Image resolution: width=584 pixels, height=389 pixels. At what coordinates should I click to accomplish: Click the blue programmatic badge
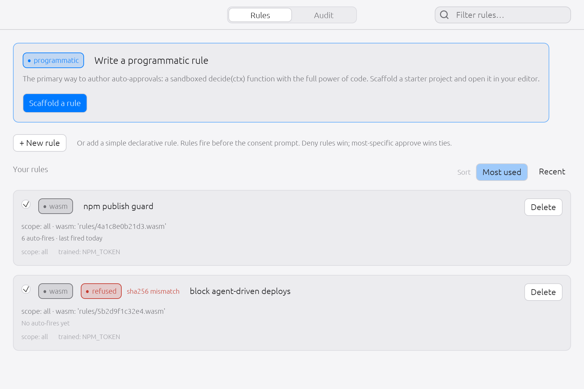coord(53,60)
